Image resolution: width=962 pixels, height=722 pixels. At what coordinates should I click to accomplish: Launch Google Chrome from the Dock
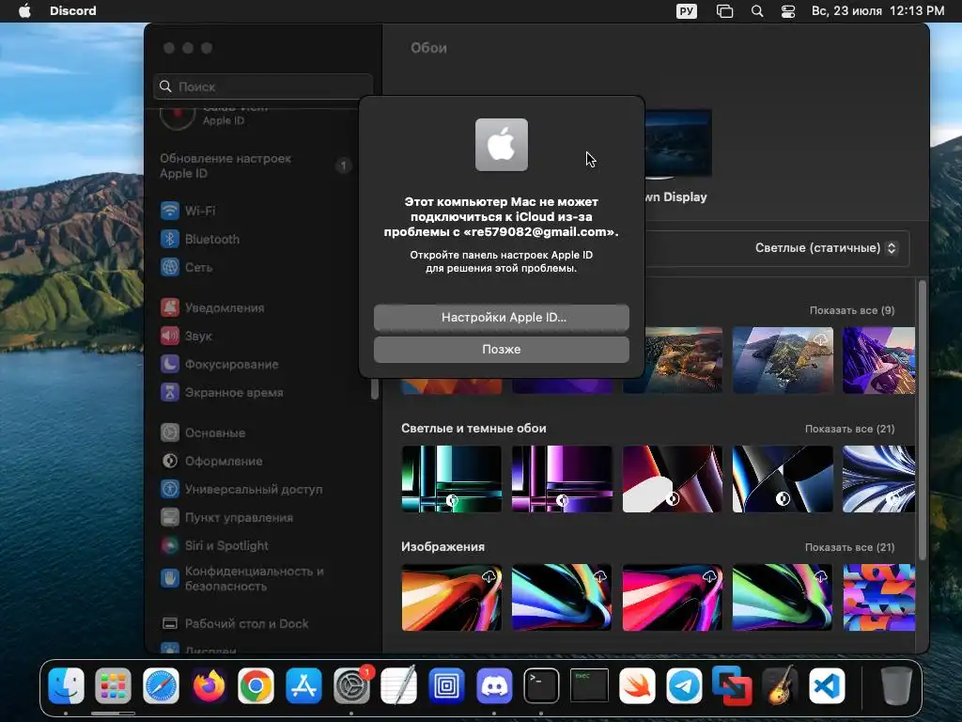pos(256,685)
